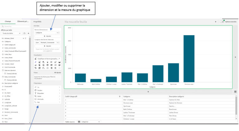Add a dimension with Ajouter button
This screenshot has height=131, width=239.
(47, 36)
